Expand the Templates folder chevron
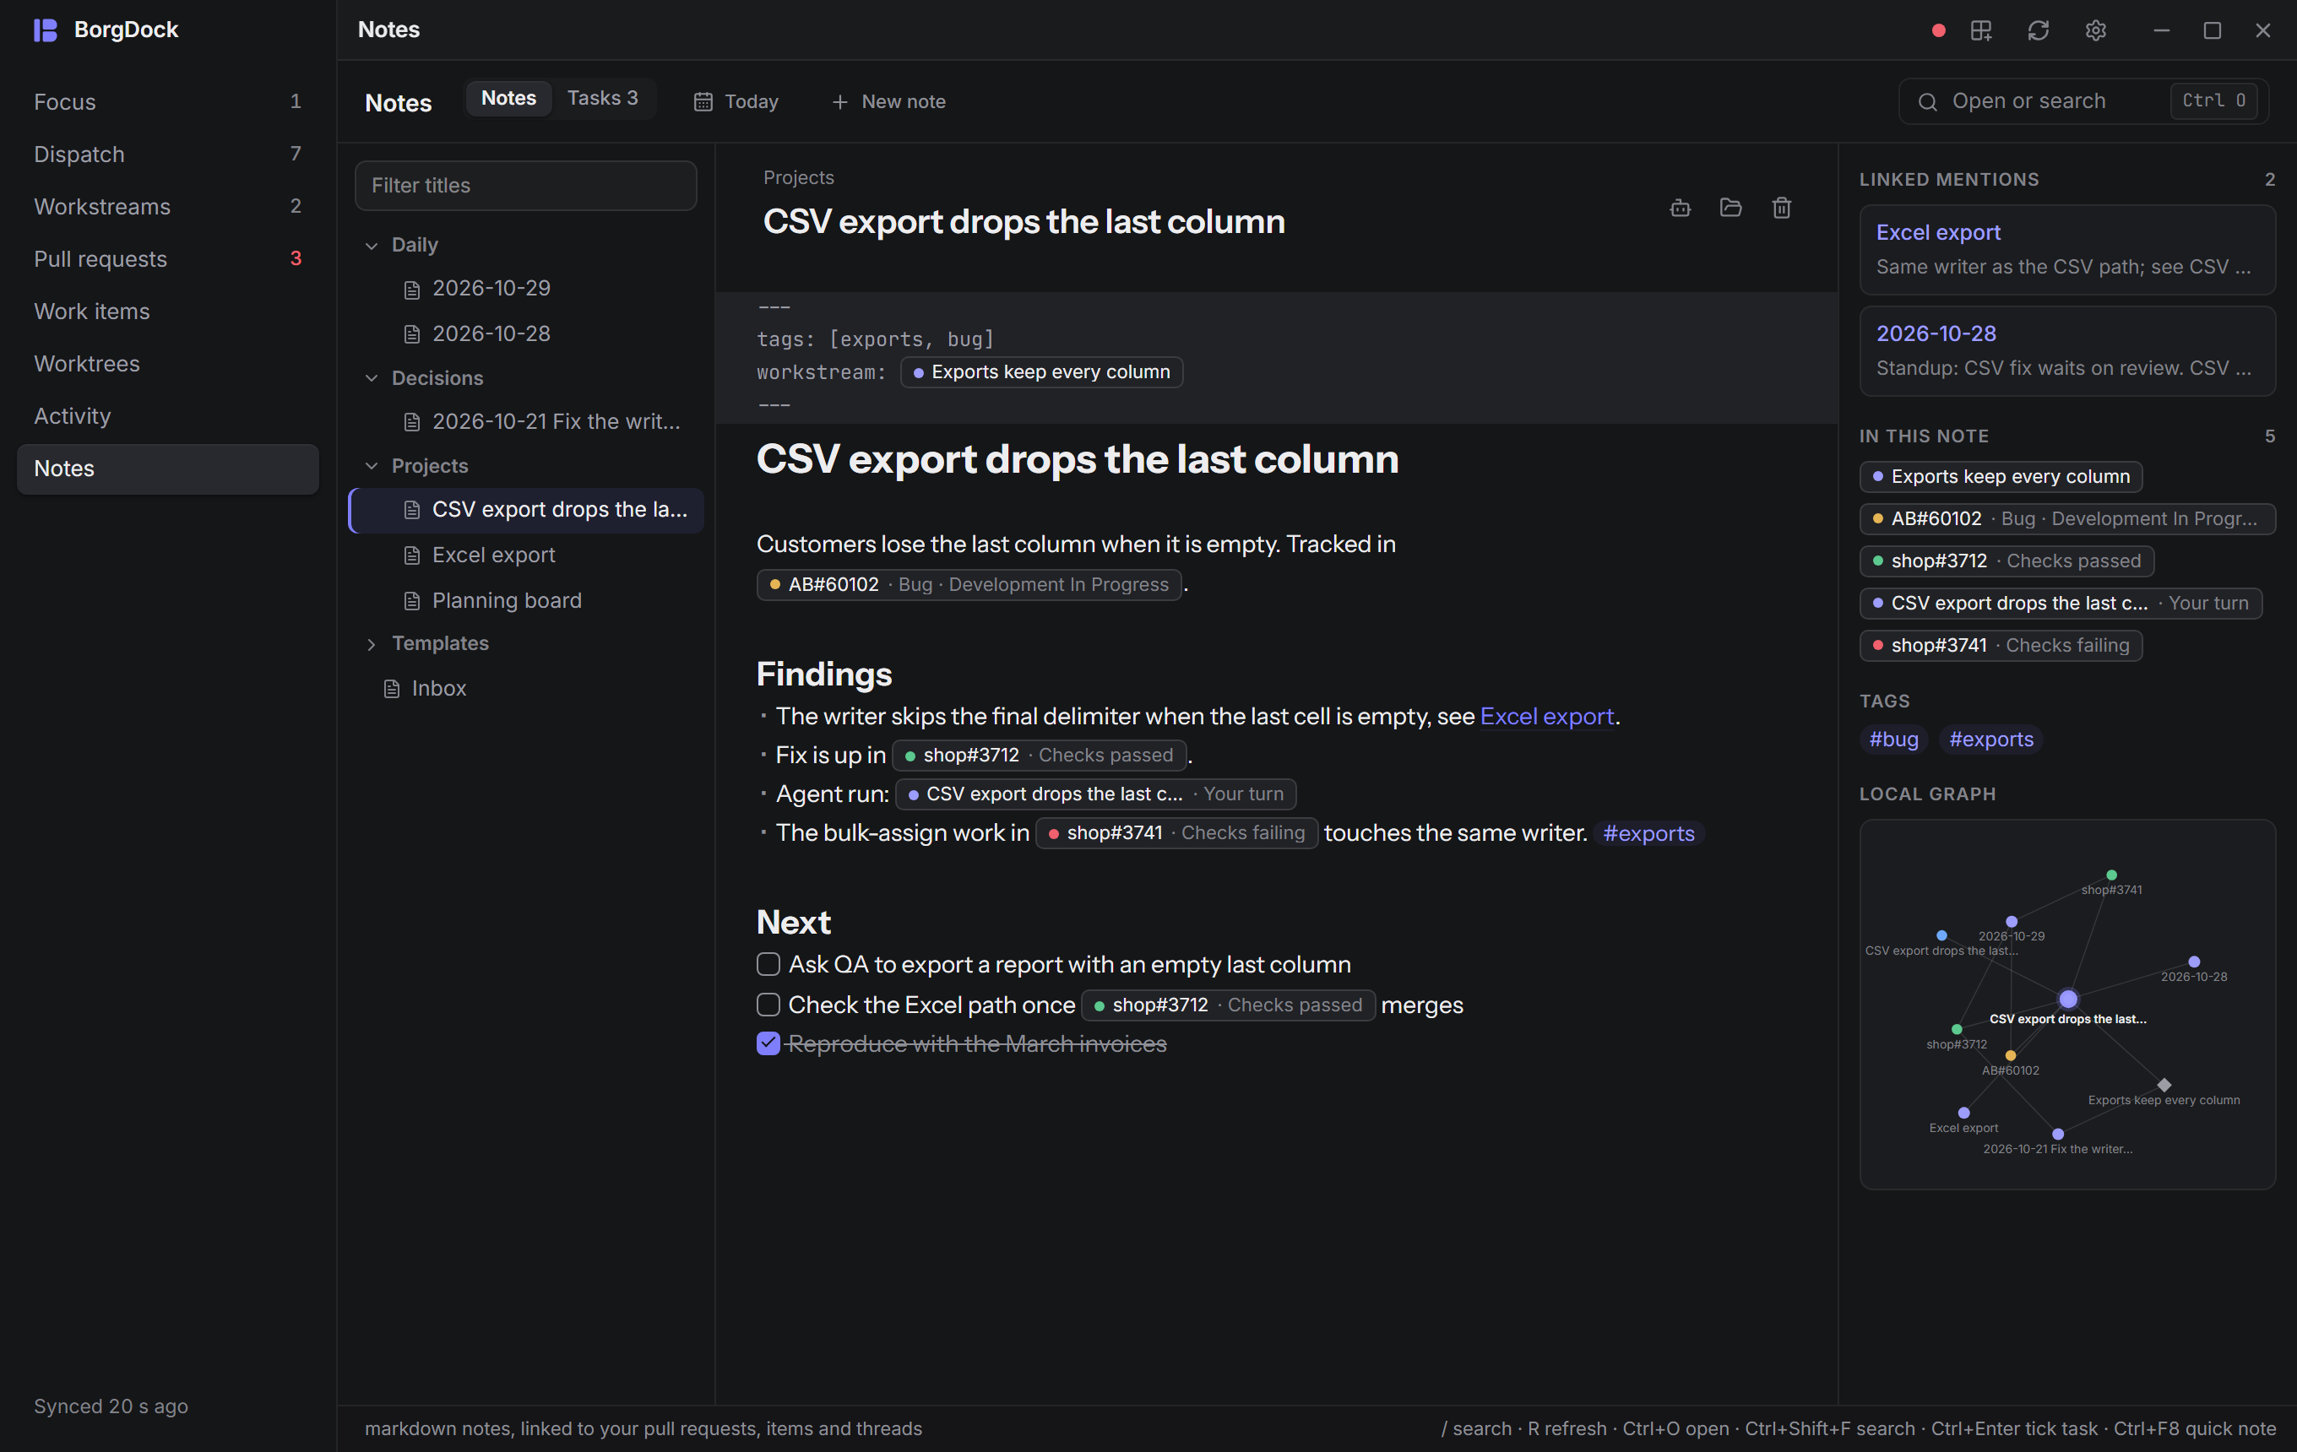The height and width of the screenshot is (1452, 2297). click(371, 644)
